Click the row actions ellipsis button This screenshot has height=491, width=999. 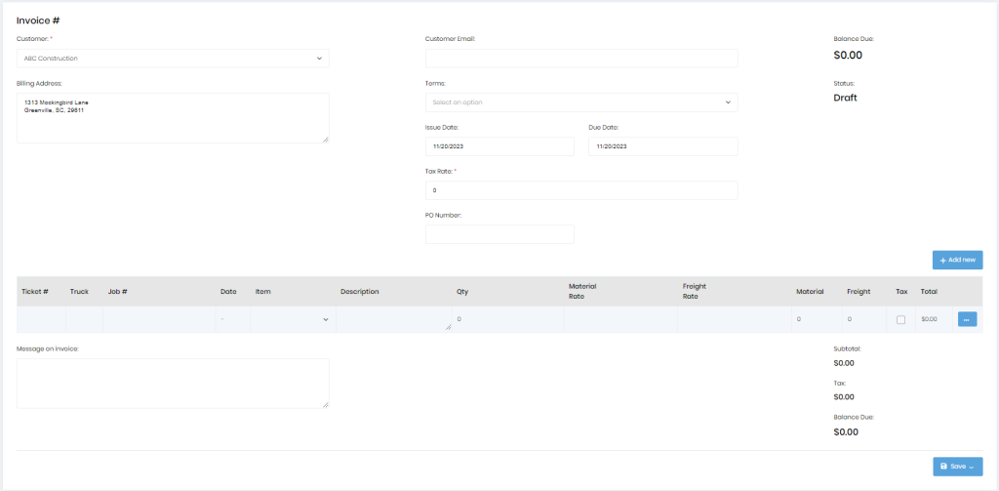point(967,319)
